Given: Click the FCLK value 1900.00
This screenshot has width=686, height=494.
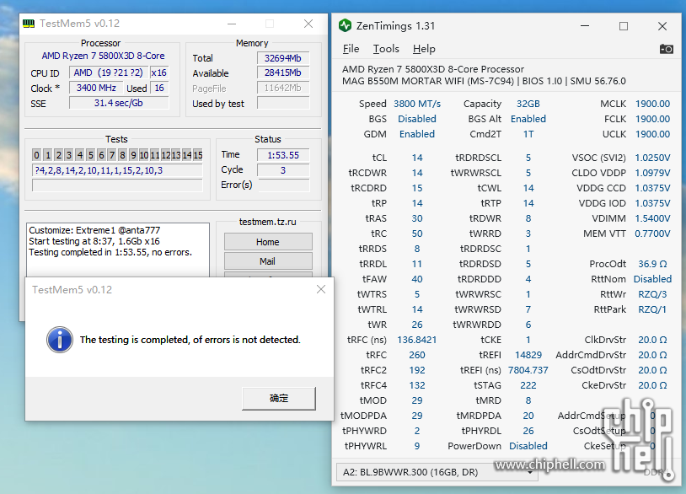Looking at the screenshot, I should (652, 119).
